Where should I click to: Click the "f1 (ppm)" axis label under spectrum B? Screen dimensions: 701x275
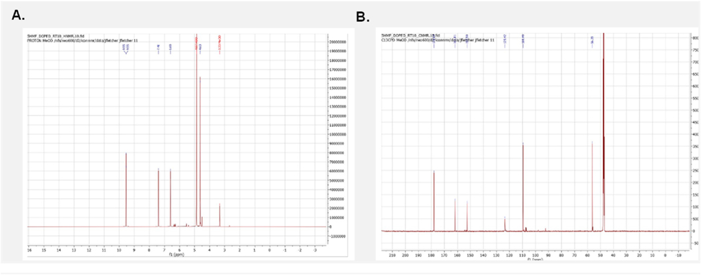(x=534, y=260)
